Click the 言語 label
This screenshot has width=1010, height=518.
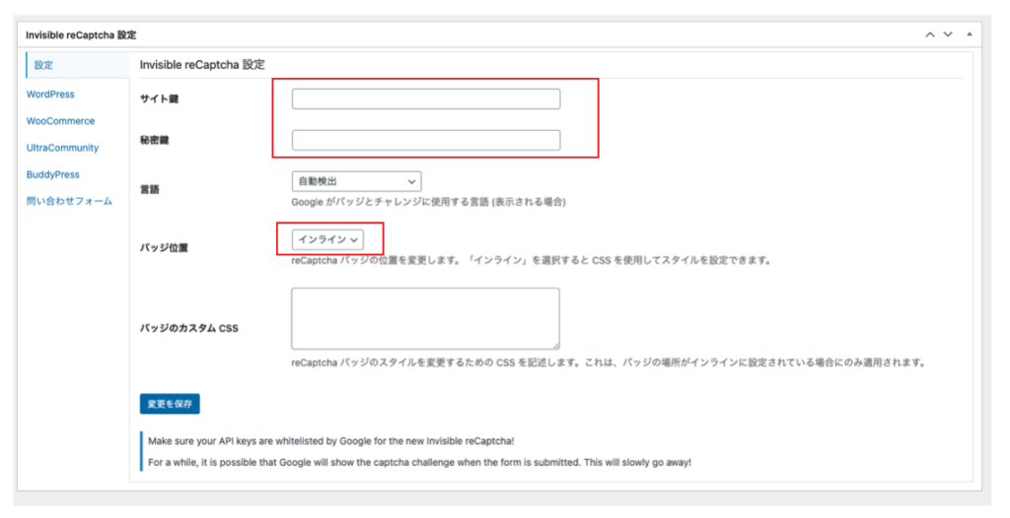150,190
